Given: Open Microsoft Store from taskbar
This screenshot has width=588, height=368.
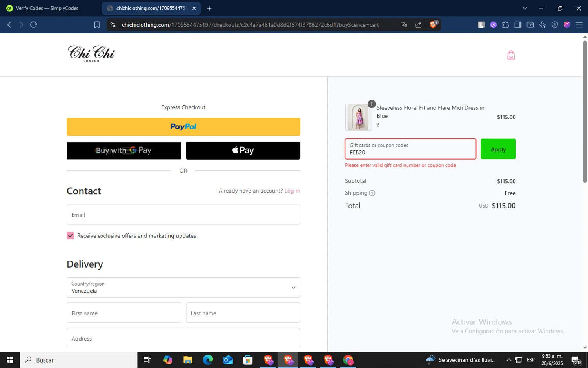Looking at the screenshot, I should [248, 360].
